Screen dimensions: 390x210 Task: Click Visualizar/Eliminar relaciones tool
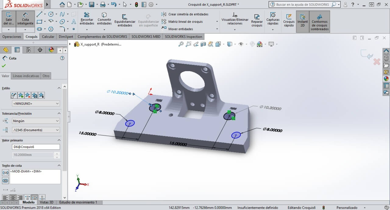(235, 19)
